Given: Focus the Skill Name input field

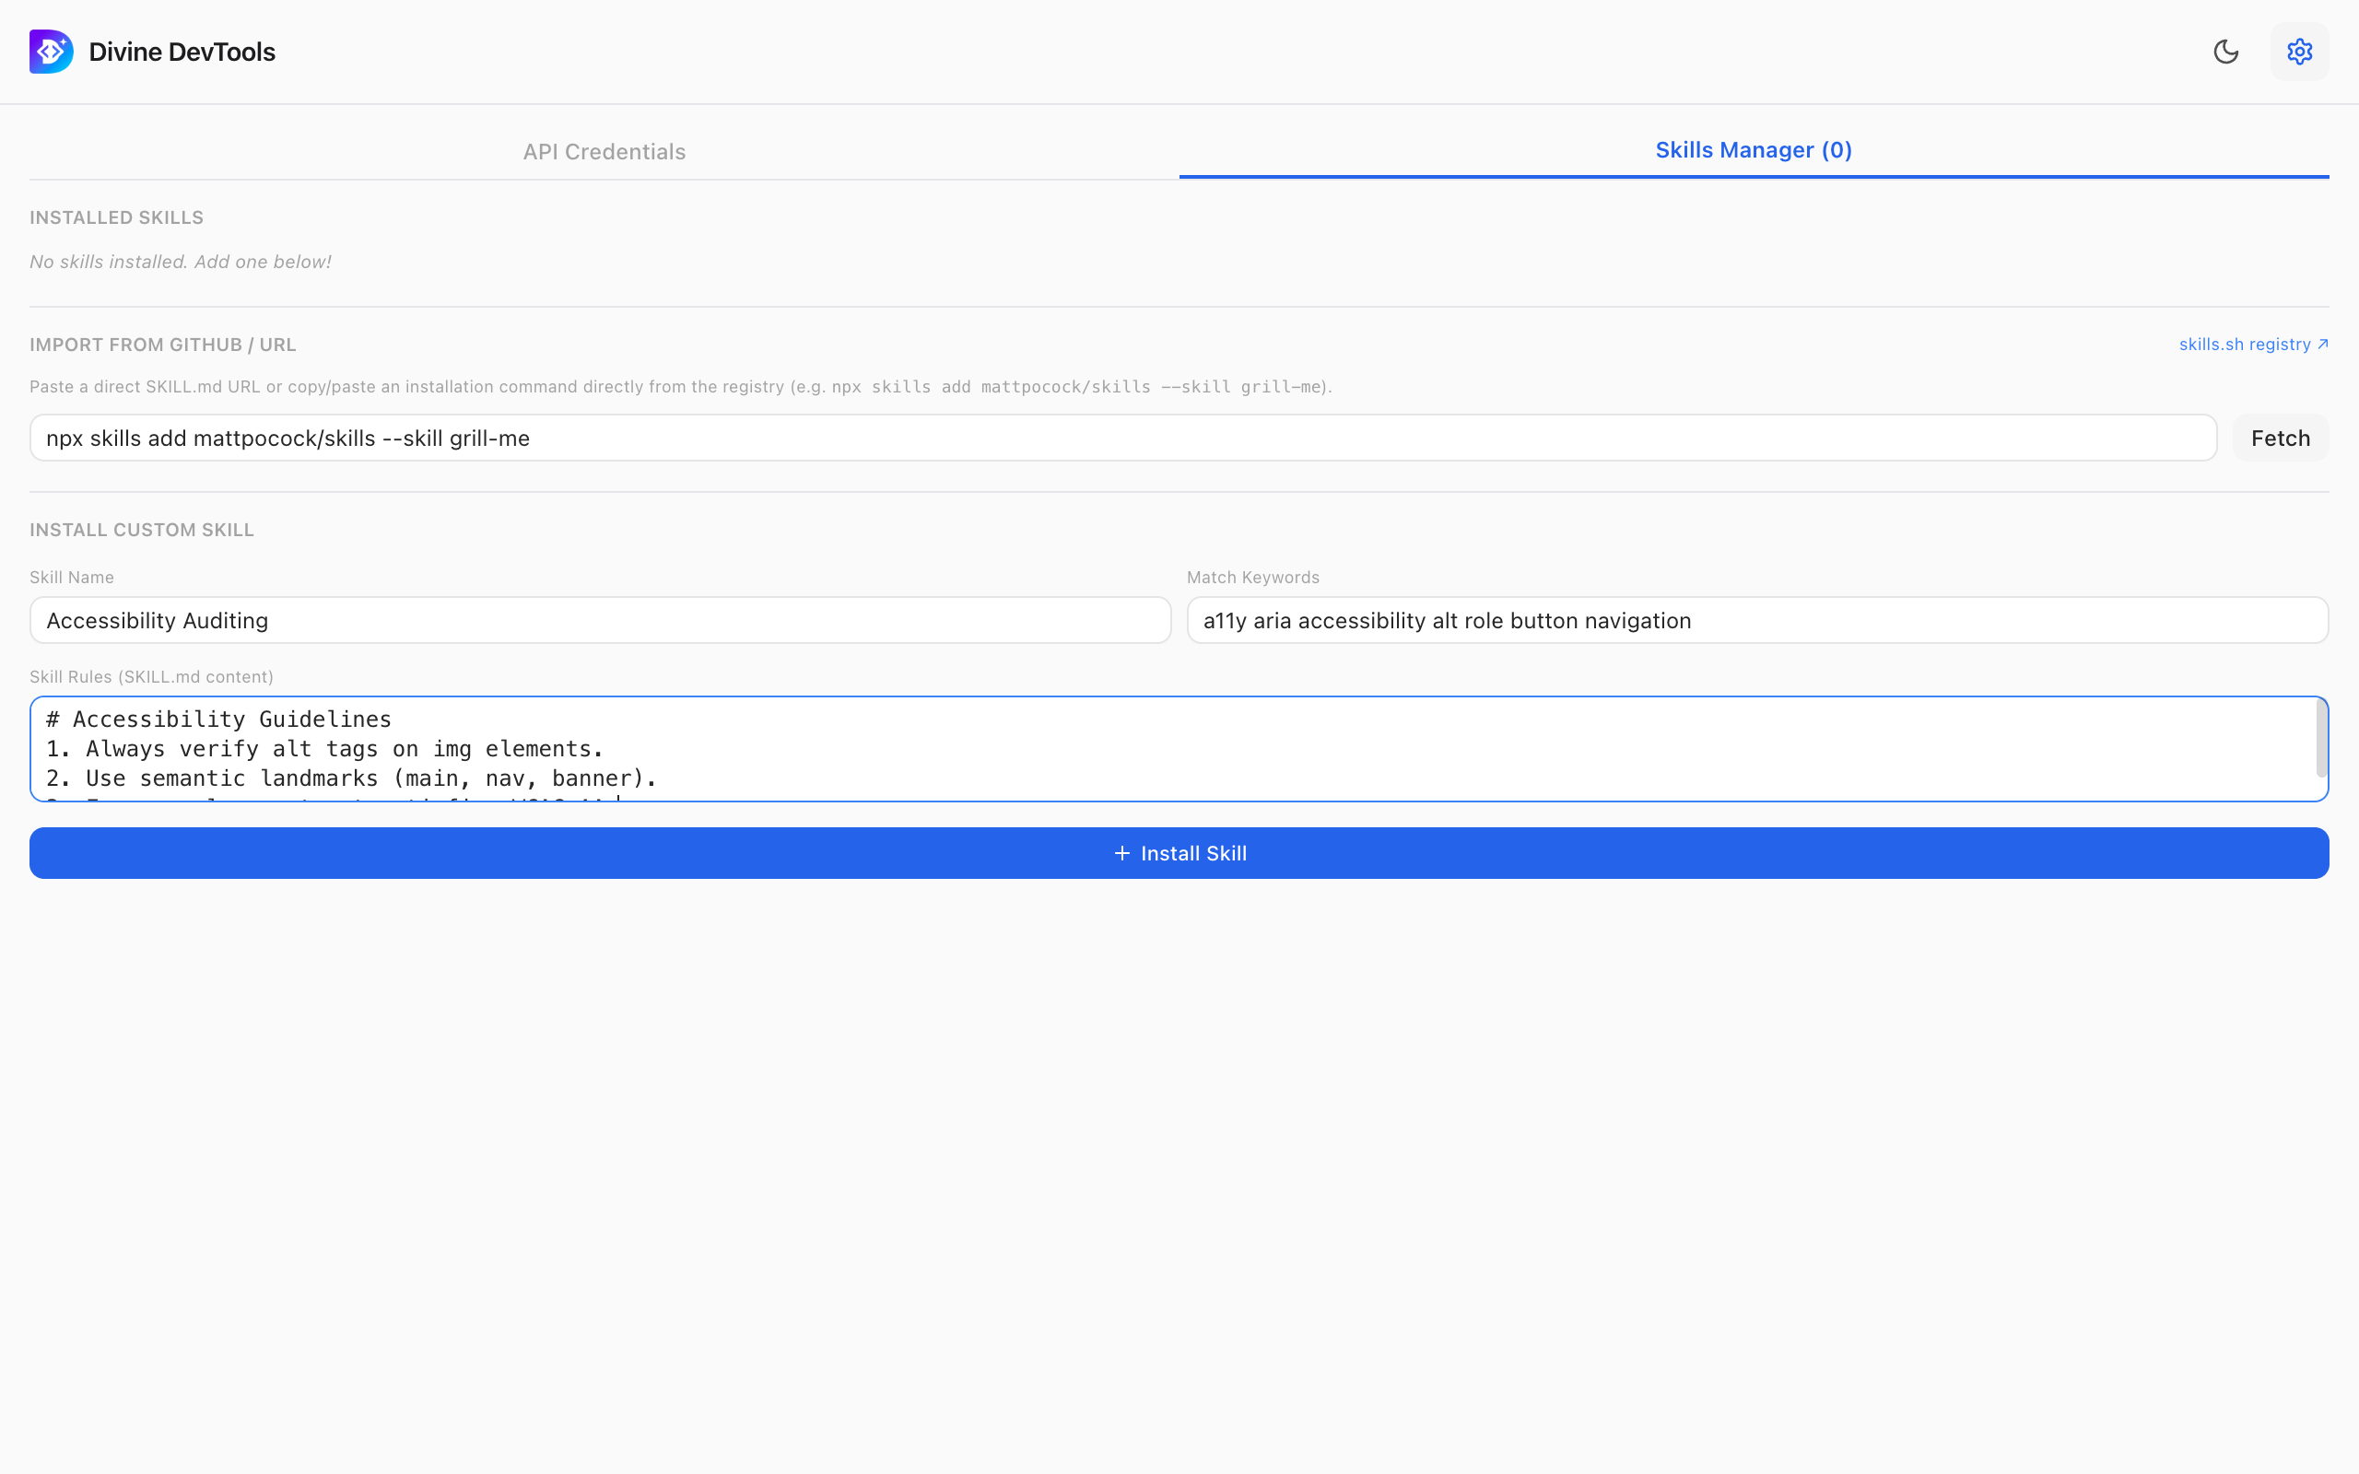Looking at the screenshot, I should coord(600,620).
